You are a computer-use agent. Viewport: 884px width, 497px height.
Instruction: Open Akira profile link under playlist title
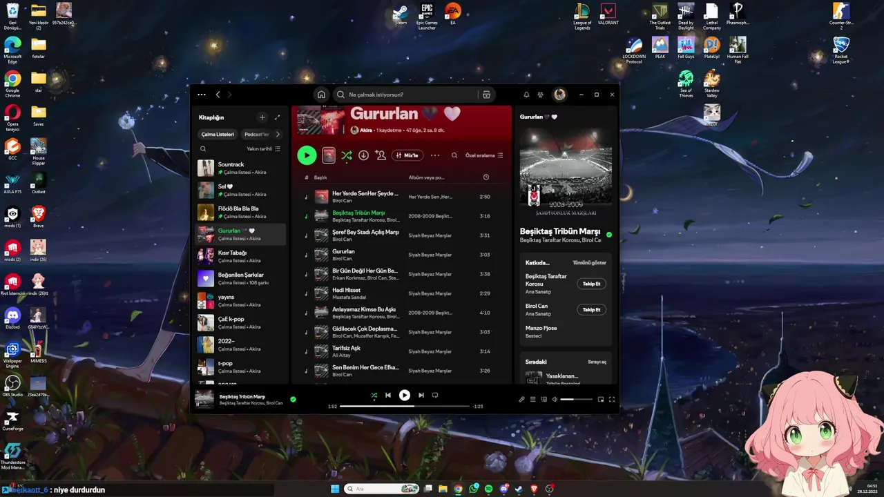coord(366,130)
